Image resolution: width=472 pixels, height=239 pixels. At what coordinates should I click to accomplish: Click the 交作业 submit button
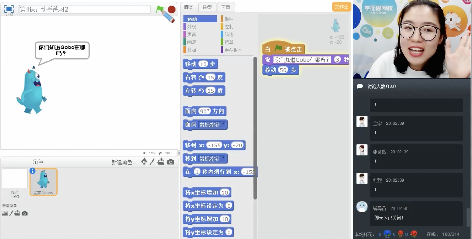click(x=341, y=7)
